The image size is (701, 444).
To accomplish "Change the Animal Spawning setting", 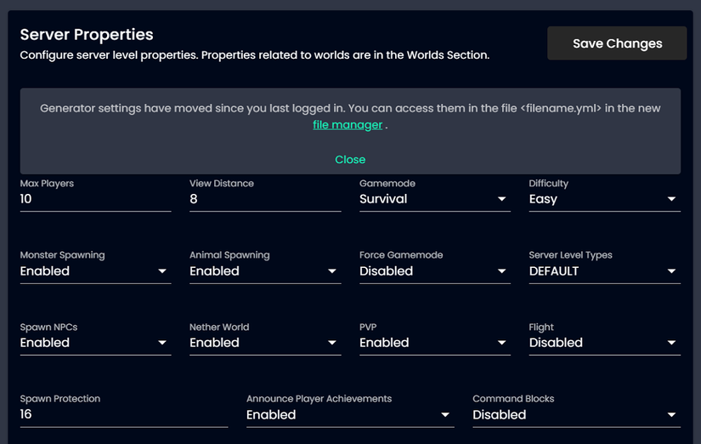I will click(x=265, y=271).
